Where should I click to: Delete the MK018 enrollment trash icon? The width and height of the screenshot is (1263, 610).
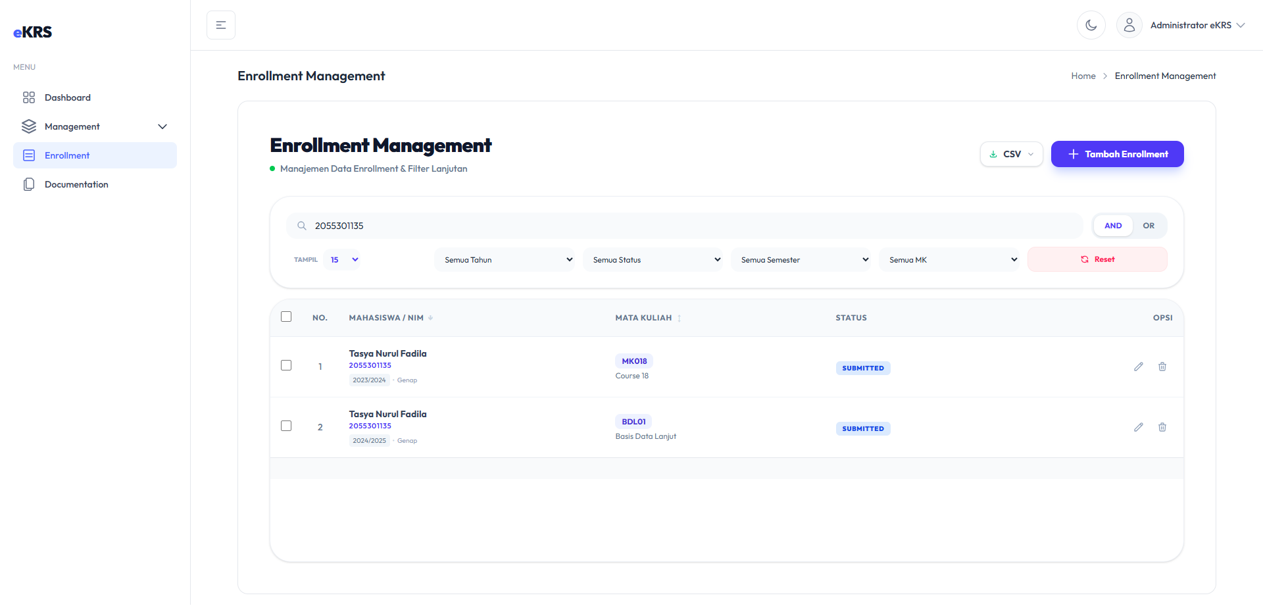1162,367
